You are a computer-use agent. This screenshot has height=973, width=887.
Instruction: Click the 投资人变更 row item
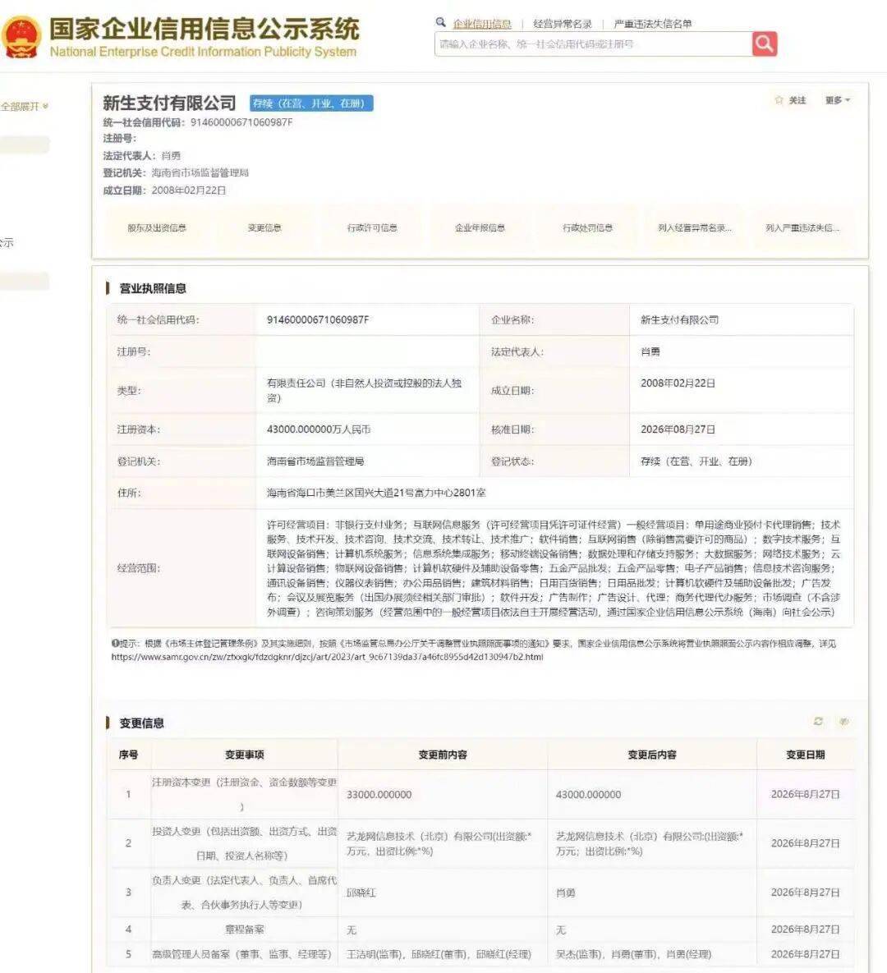pyautogui.click(x=244, y=843)
